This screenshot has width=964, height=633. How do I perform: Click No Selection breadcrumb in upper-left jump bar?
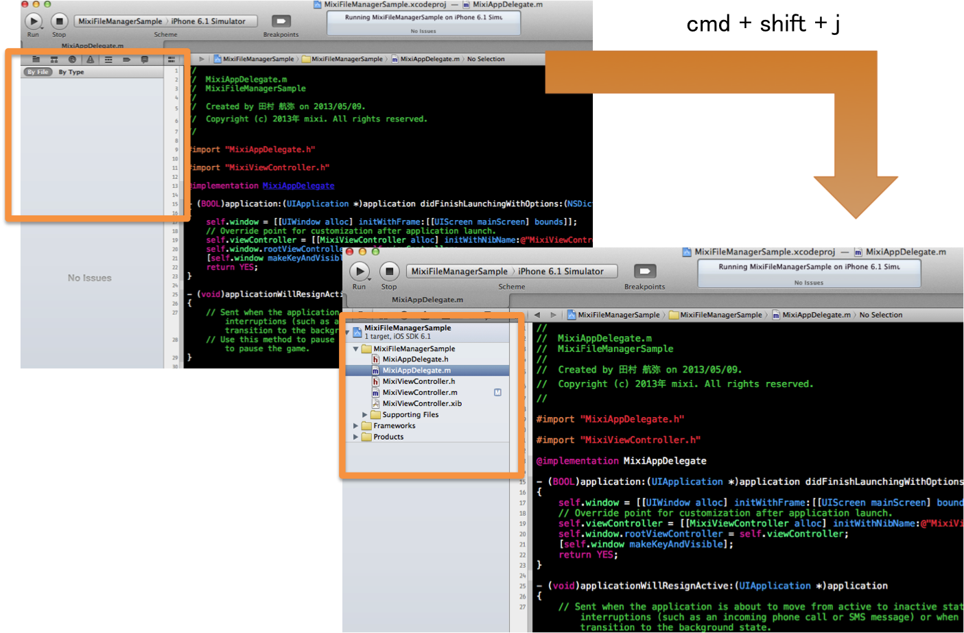click(486, 59)
